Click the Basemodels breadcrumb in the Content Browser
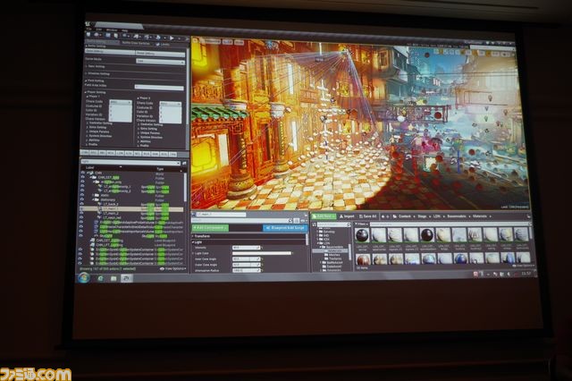572x381 pixels. tap(457, 216)
